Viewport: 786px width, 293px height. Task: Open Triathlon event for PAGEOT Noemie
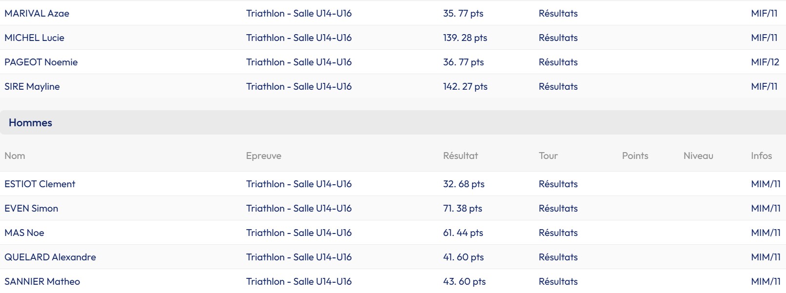[298, 62]
